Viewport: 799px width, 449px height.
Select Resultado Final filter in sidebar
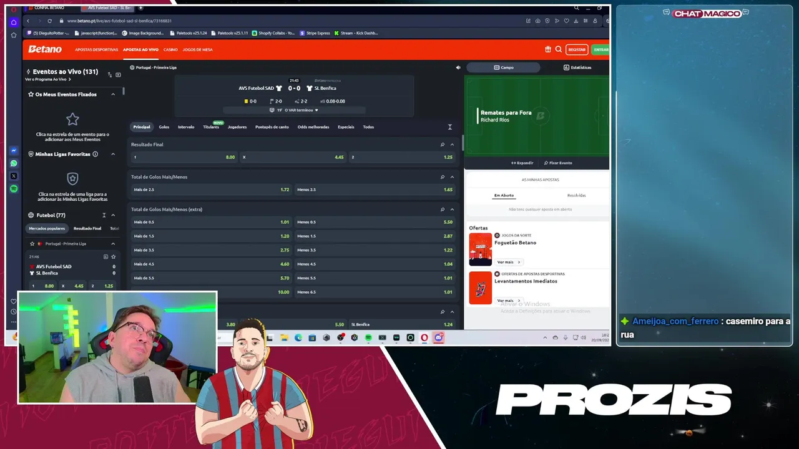[87, 229]
